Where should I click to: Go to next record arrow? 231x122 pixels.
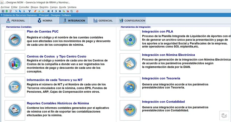coord(56,11)
